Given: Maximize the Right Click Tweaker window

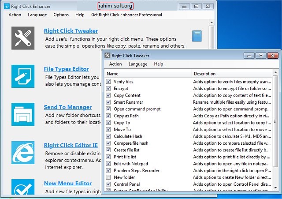Looking at the screenshot, I should tap(261, 56).
